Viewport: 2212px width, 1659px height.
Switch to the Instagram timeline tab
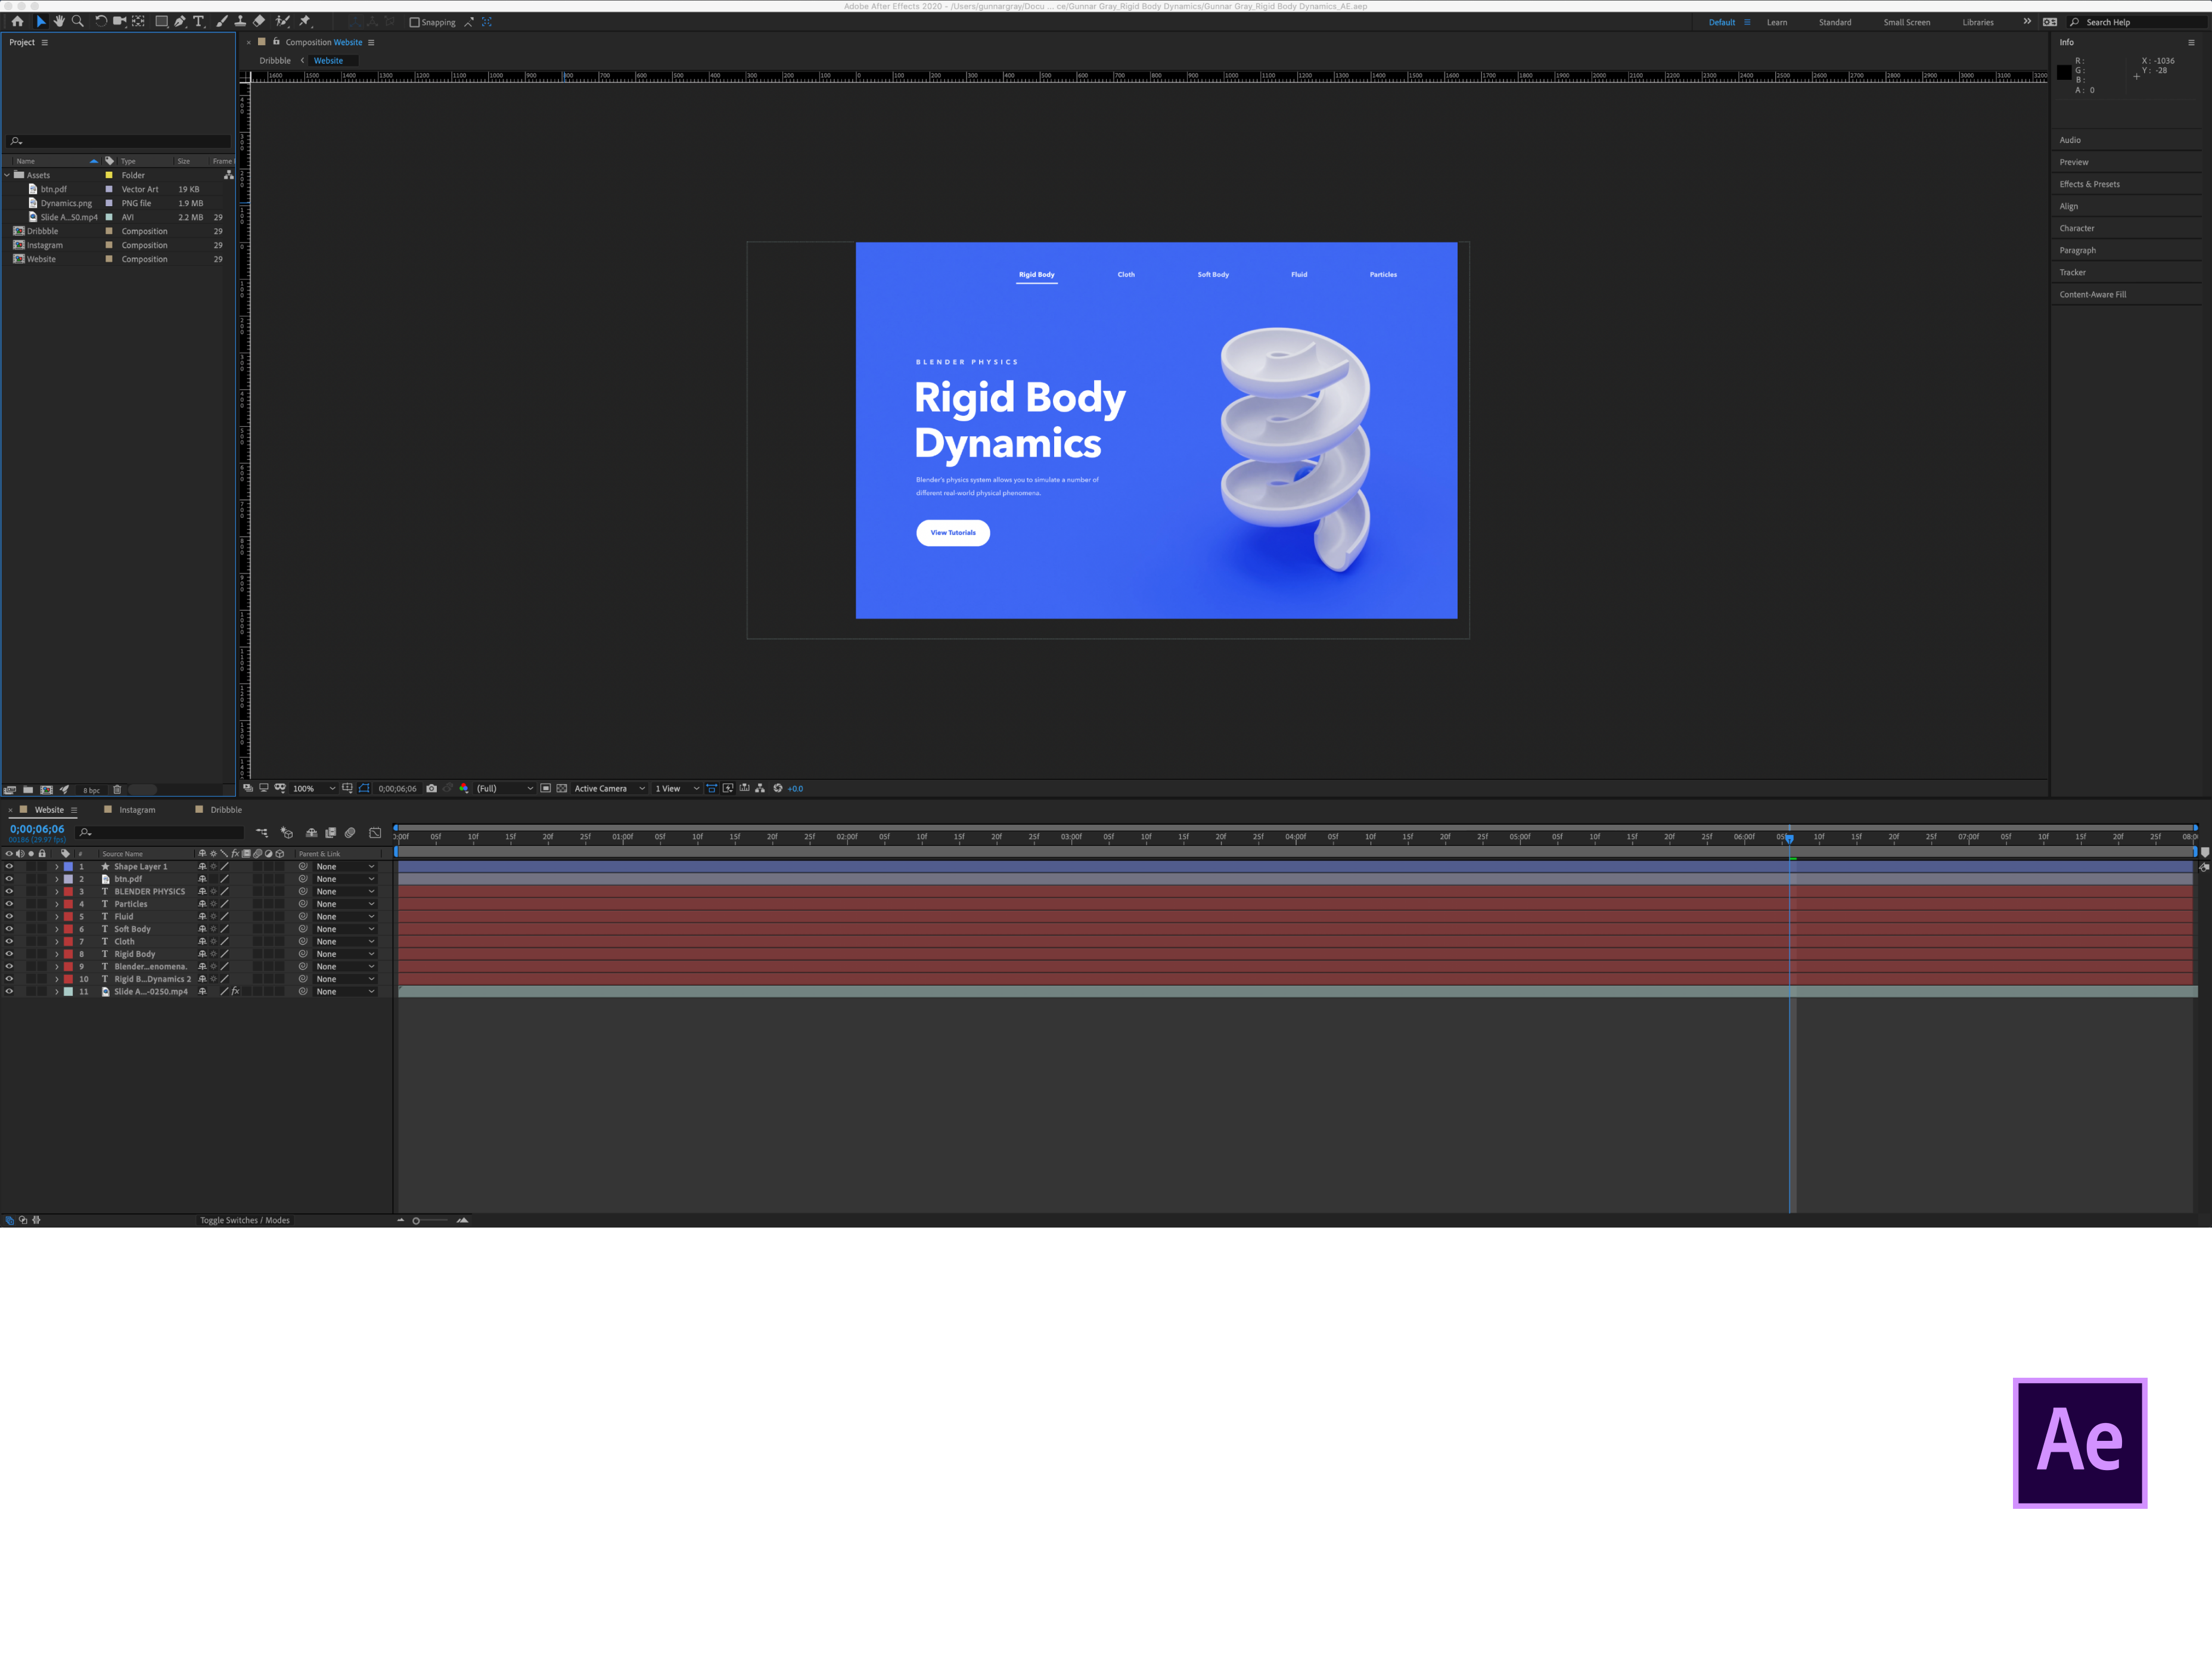point(137,810)
